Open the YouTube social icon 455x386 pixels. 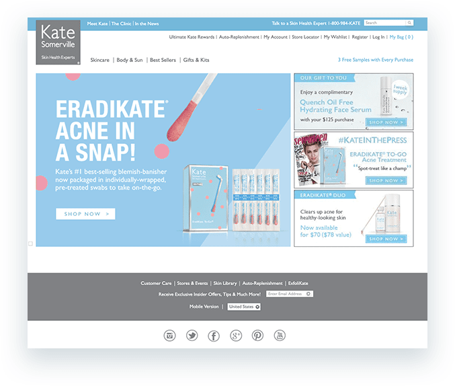[280, 336]
